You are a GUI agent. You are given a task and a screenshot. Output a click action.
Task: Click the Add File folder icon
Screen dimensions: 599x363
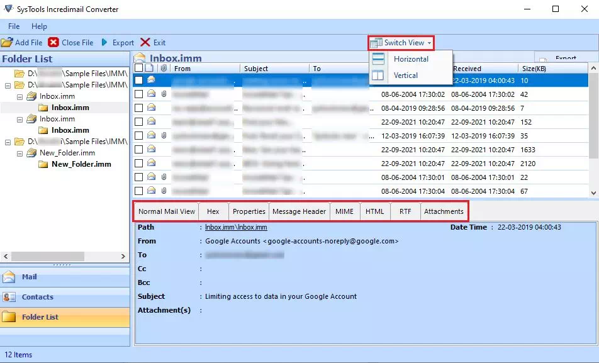7,42
